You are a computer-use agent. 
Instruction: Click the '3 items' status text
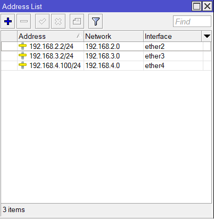(x=14, y=210)
